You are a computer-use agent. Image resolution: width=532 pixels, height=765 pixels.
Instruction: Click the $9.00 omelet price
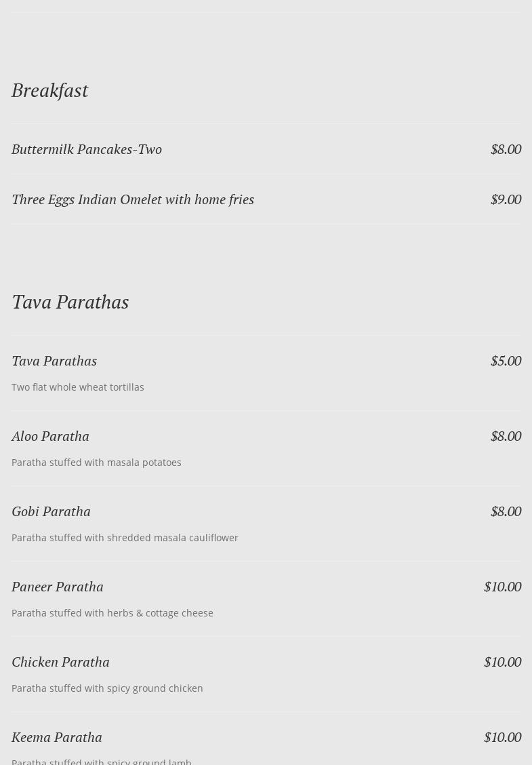click(506, 199)
